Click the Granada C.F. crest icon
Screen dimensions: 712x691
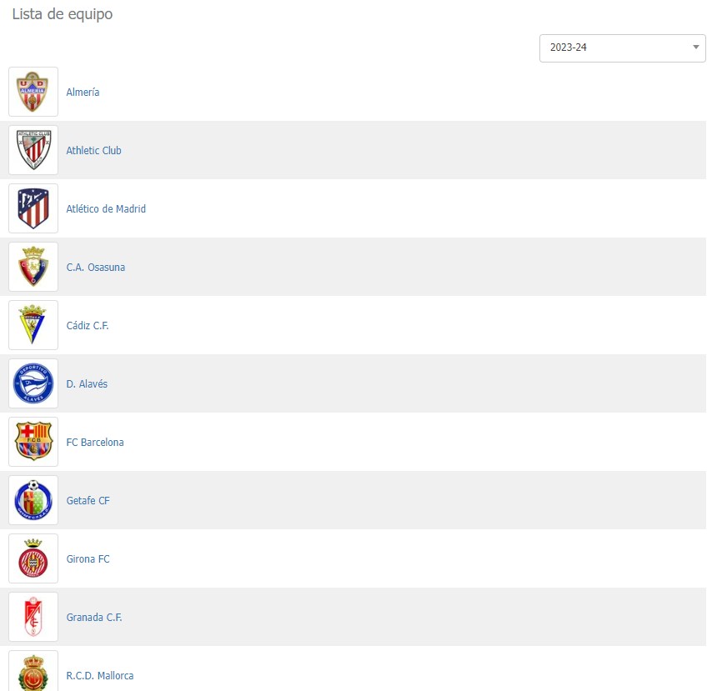[x=33, y=617]
